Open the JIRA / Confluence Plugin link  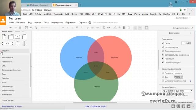point(96,106)
